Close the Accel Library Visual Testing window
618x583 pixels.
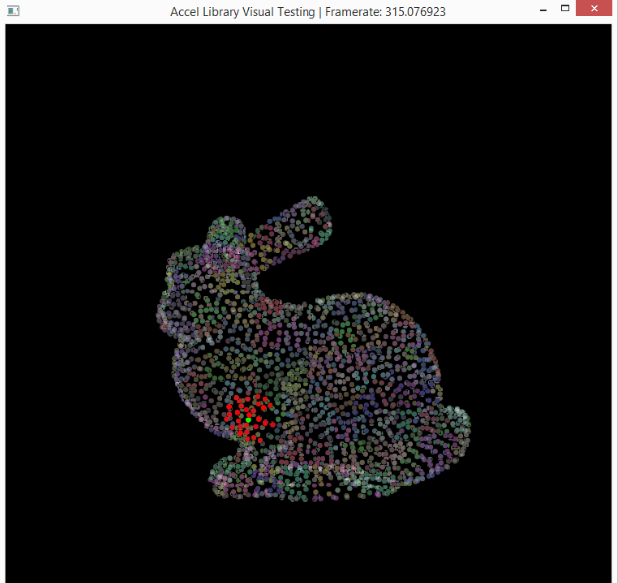(x=594, y=8)
